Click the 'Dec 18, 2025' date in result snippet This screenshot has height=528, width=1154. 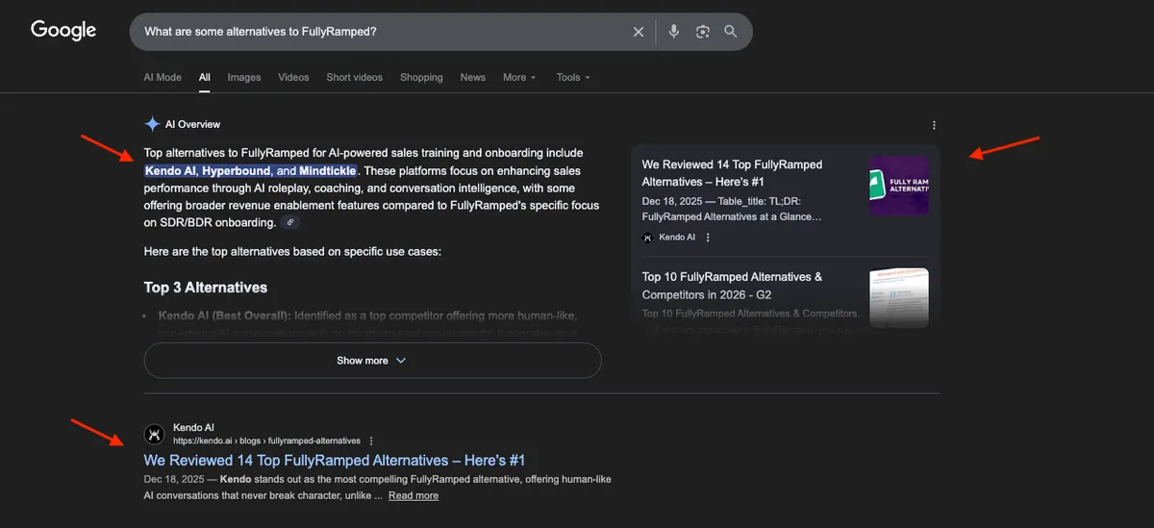tap(174, 479)
